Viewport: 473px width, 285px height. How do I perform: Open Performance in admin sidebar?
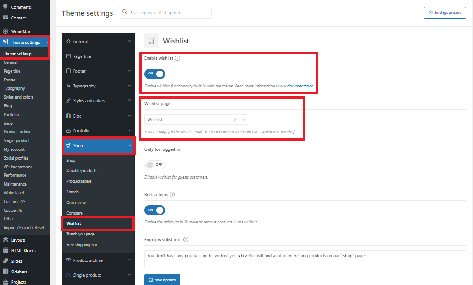click(15, 175)
